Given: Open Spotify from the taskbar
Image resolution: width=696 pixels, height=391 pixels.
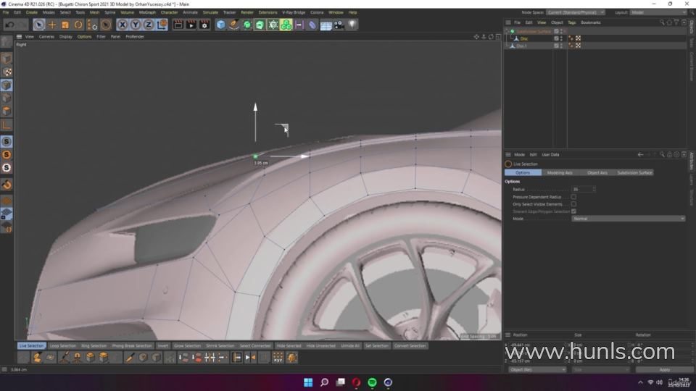Looking at the screenshot, I should [x=372, y=382].
